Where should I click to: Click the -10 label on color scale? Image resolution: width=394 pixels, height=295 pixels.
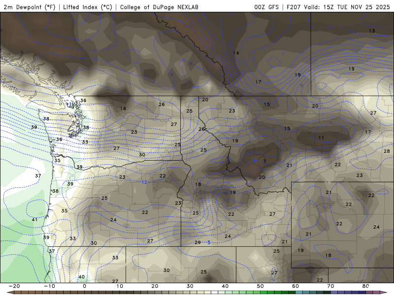pyautogui.click(x=49, y=286)
